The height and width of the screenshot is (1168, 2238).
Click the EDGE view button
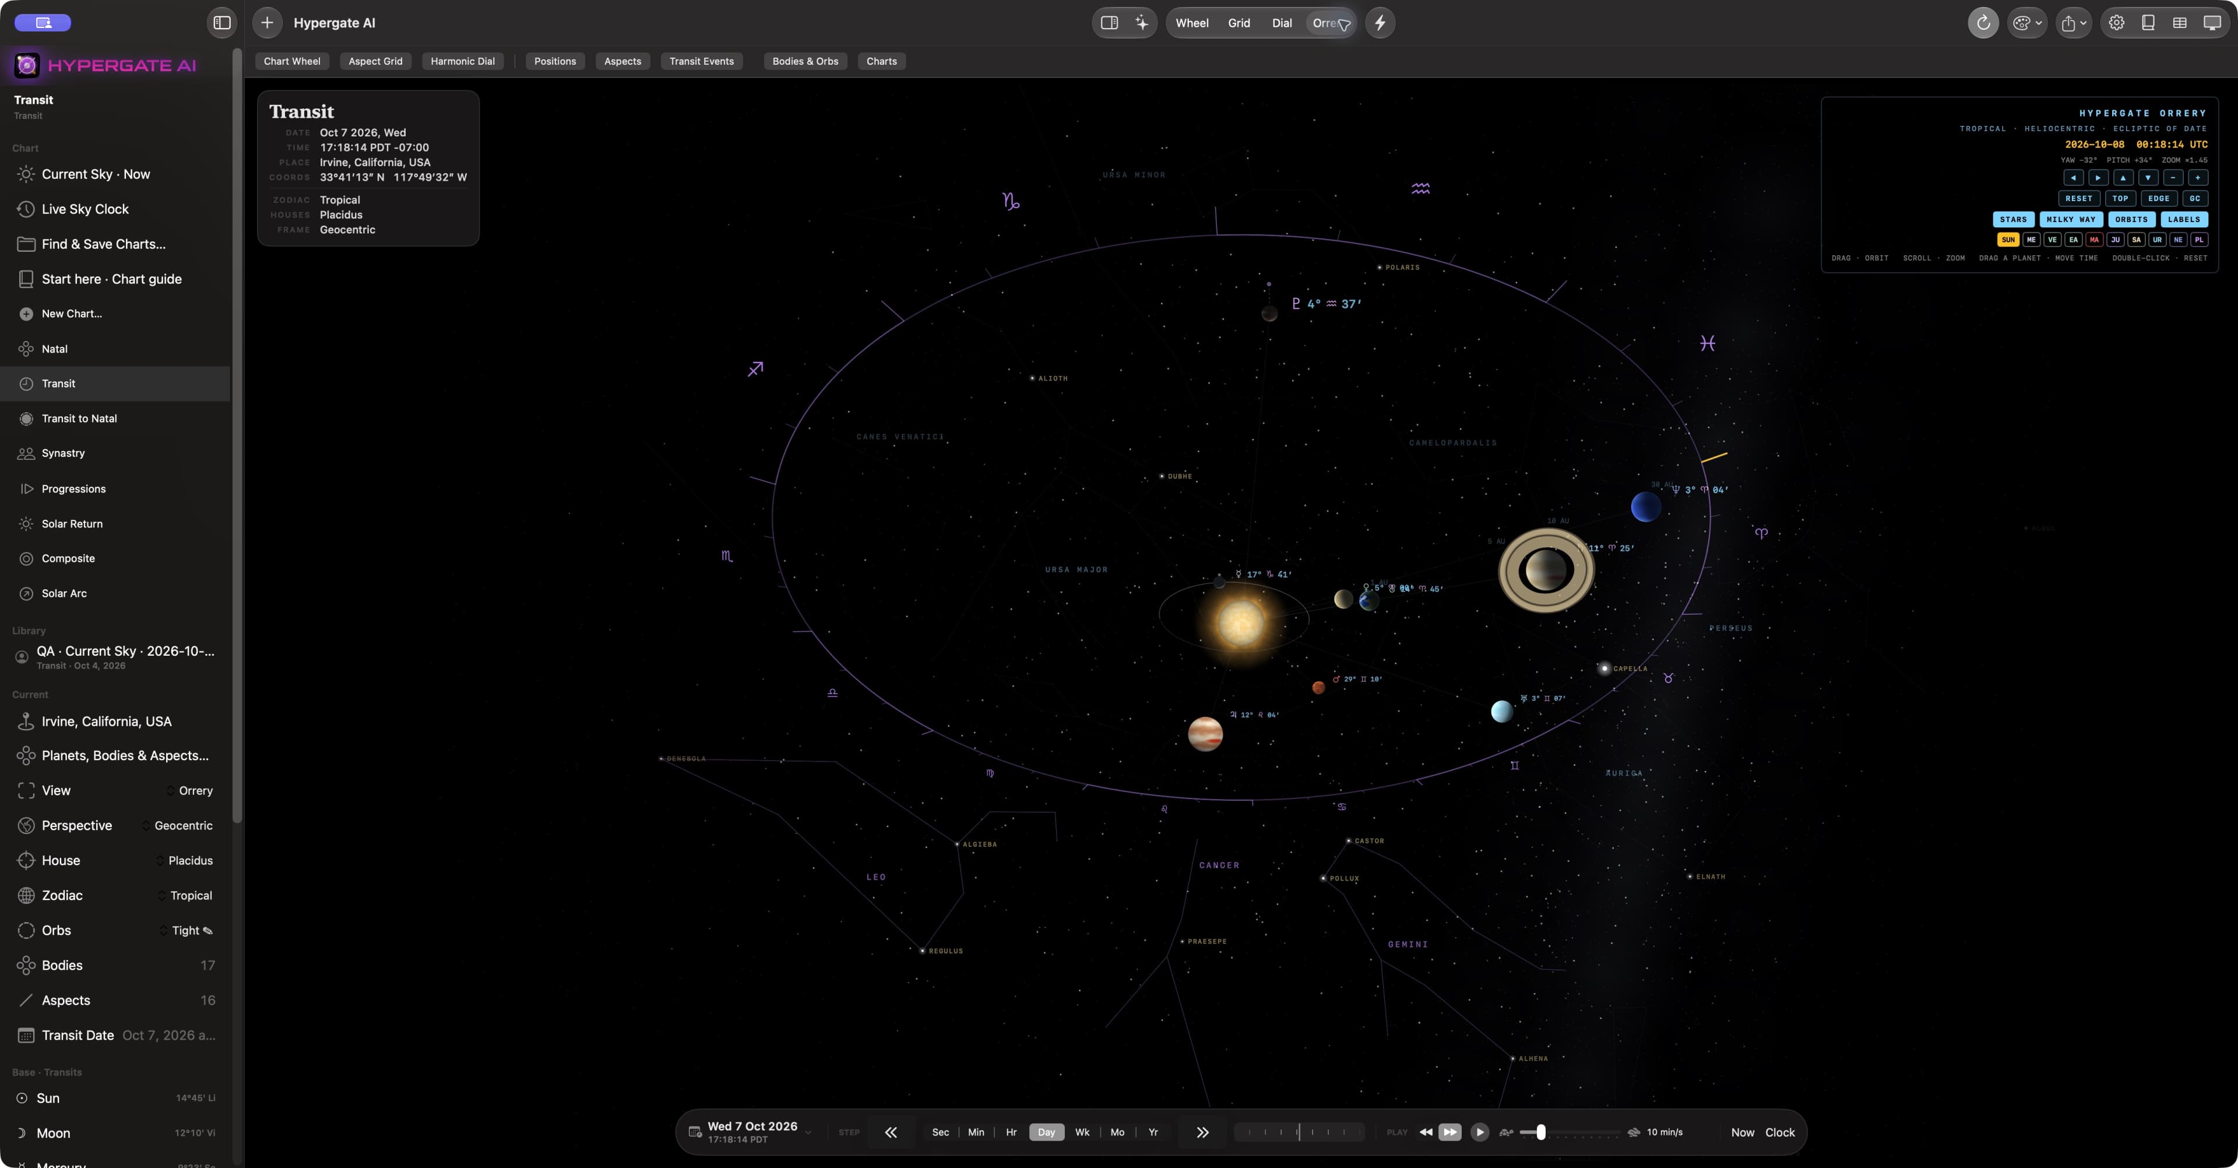pos(2158,198)
